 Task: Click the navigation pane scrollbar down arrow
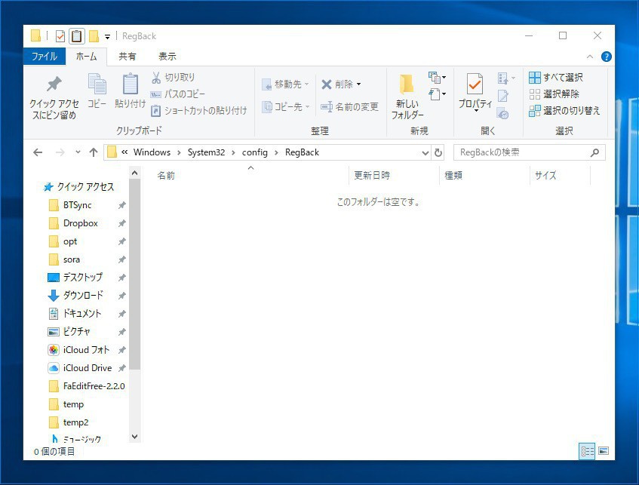(x=135, y=436)
